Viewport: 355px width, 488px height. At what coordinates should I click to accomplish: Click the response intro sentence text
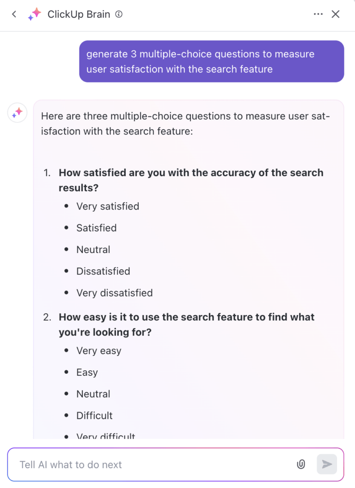pyautogui.click(x=185, y=124)
